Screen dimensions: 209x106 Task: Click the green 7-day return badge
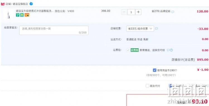click(18, 15)
